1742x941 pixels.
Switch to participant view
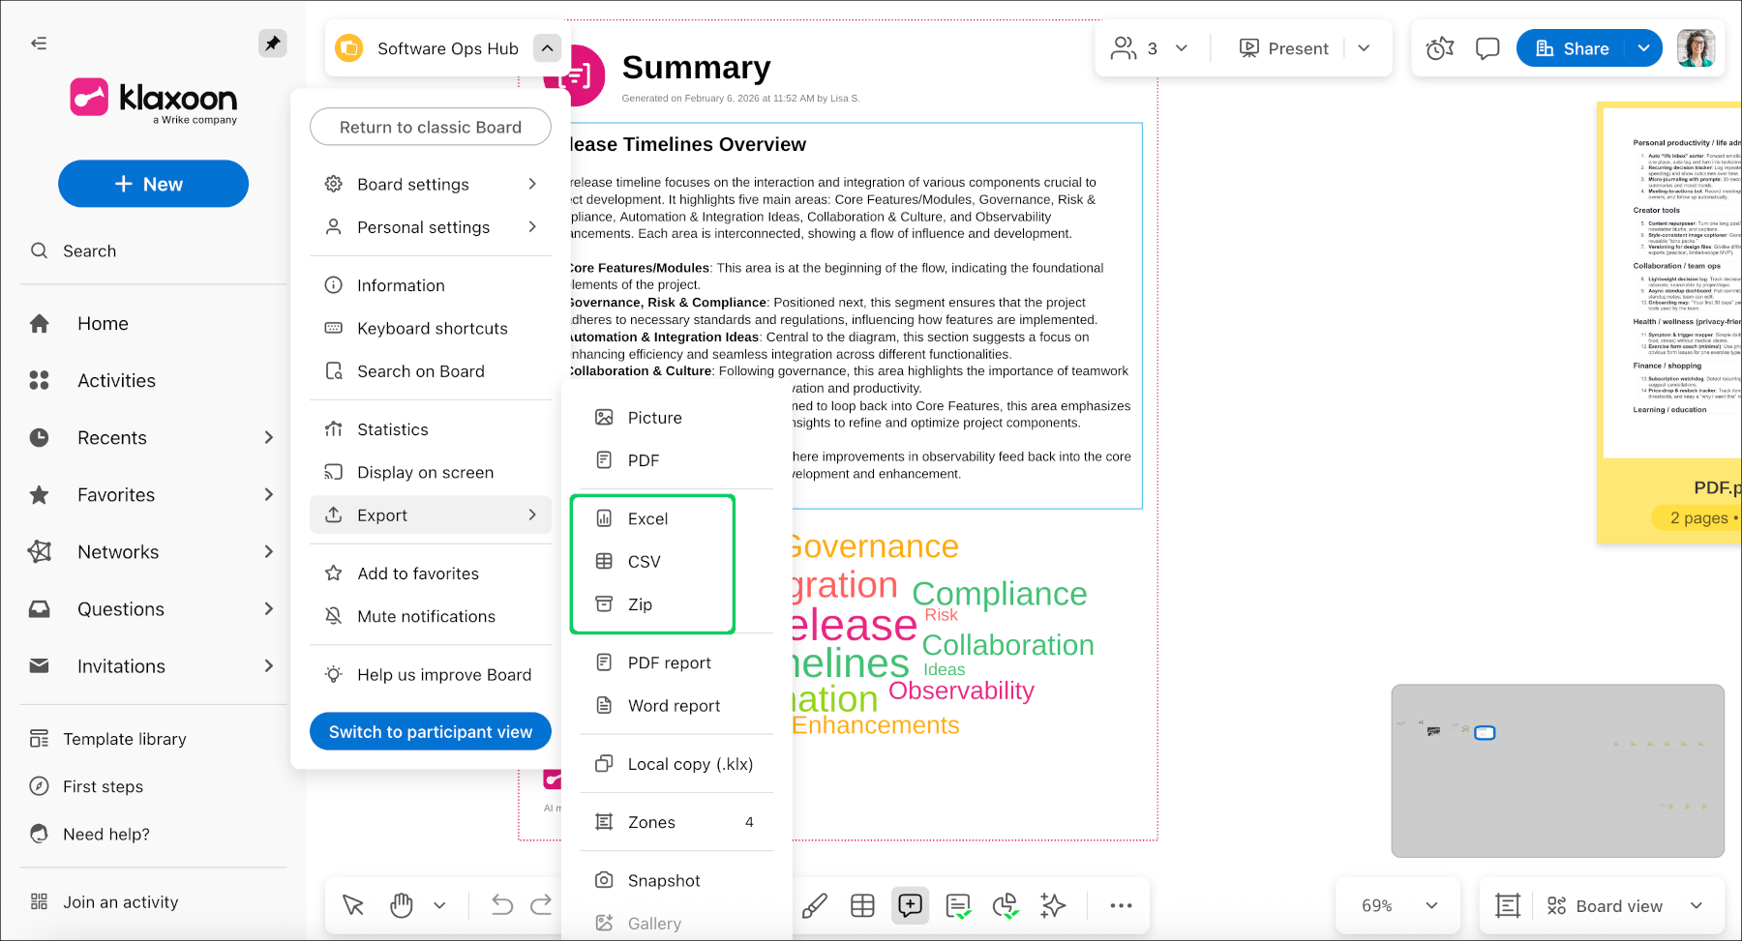[430, 731]
